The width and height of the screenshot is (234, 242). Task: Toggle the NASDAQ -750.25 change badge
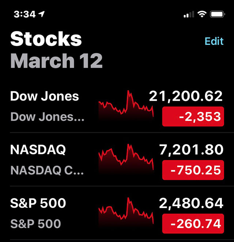[x=193, y=170]
